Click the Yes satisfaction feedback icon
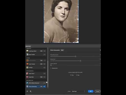126x95 pixels. 71,75
